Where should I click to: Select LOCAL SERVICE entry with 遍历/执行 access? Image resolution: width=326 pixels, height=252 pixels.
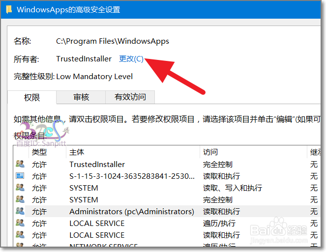click(97, 224)
